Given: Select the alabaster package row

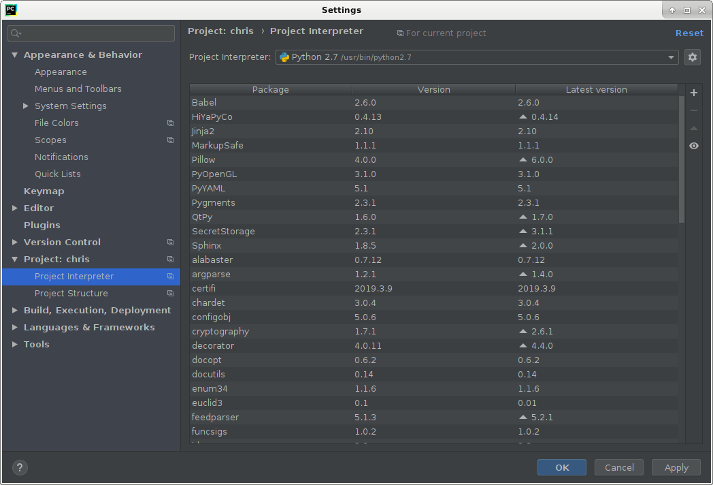Looking at the screenshot, I should pyautogui.click(x=434, y=260).
